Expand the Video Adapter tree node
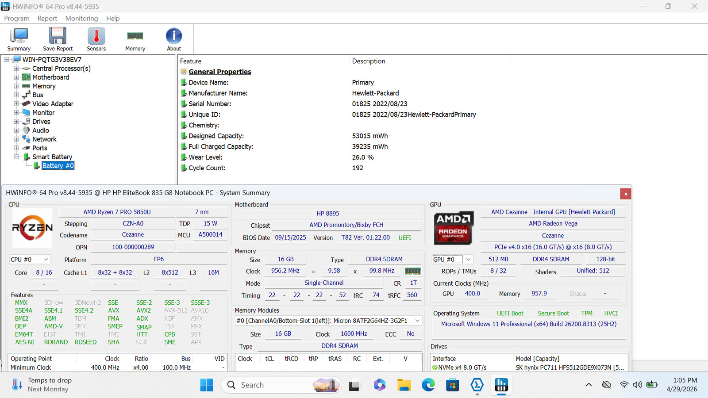This screenshot has width=708, height=398. pos(16,104)
